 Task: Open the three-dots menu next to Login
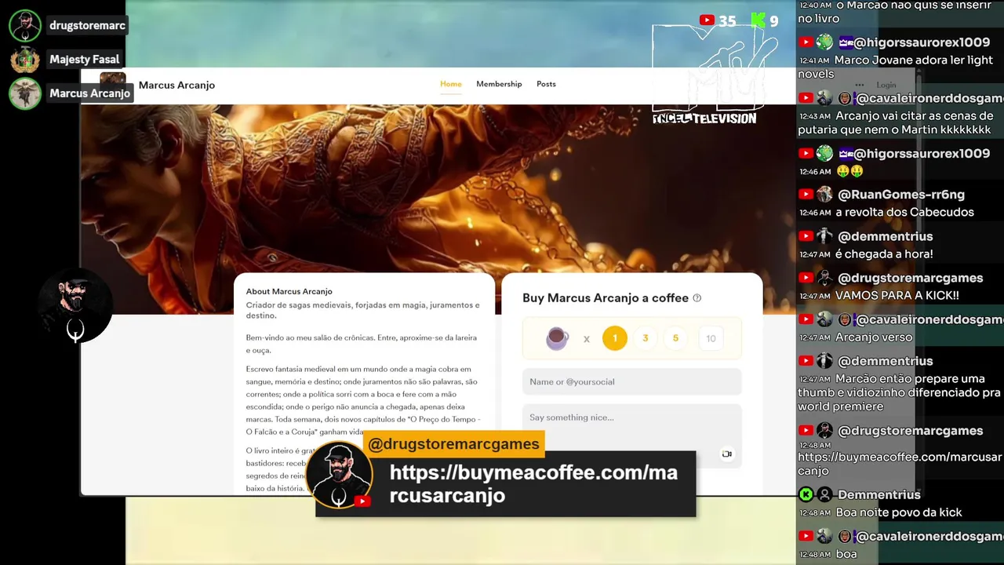pos(860,85)
